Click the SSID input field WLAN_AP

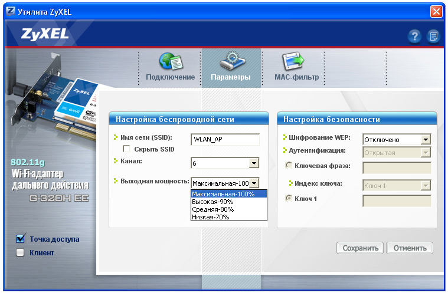pos(225,139)
